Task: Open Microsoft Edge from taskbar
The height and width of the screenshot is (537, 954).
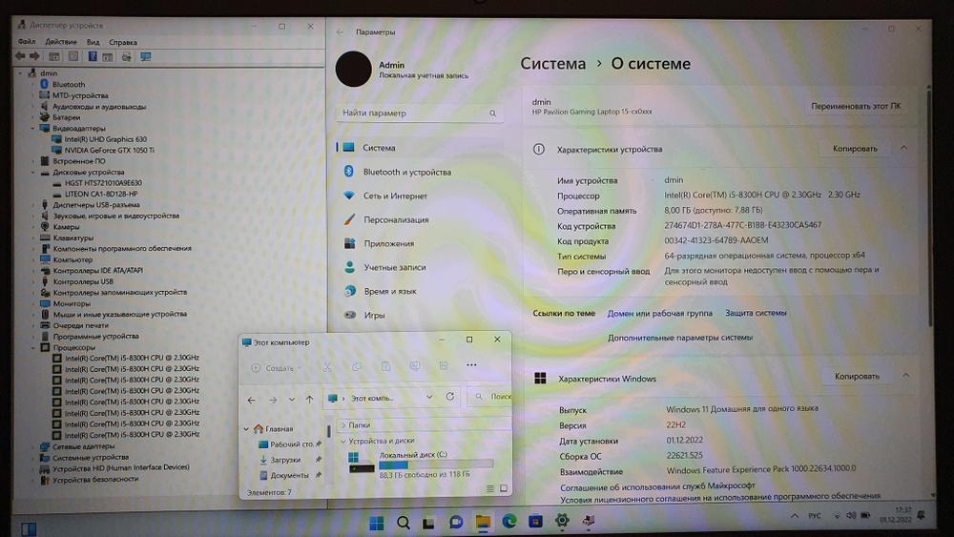Action: (x=508, y=521)
